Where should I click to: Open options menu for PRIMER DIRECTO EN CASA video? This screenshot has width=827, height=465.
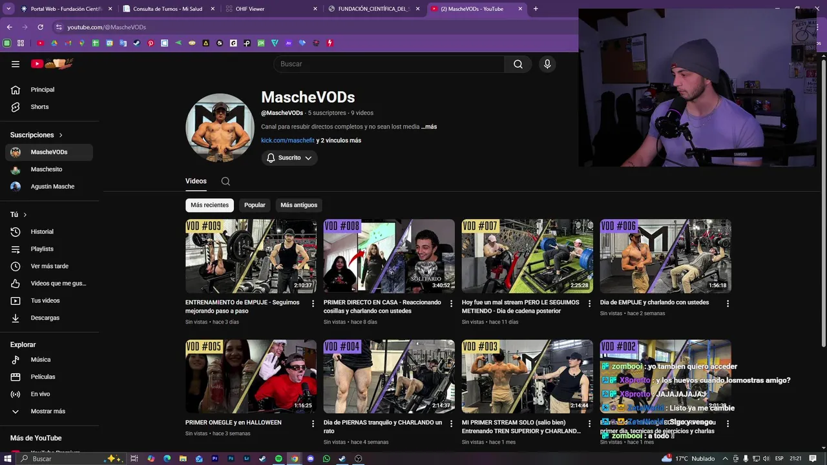(x=452, y=304)
